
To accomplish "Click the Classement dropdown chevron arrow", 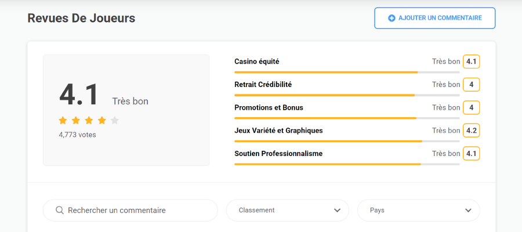I will [x=337, y=211].
